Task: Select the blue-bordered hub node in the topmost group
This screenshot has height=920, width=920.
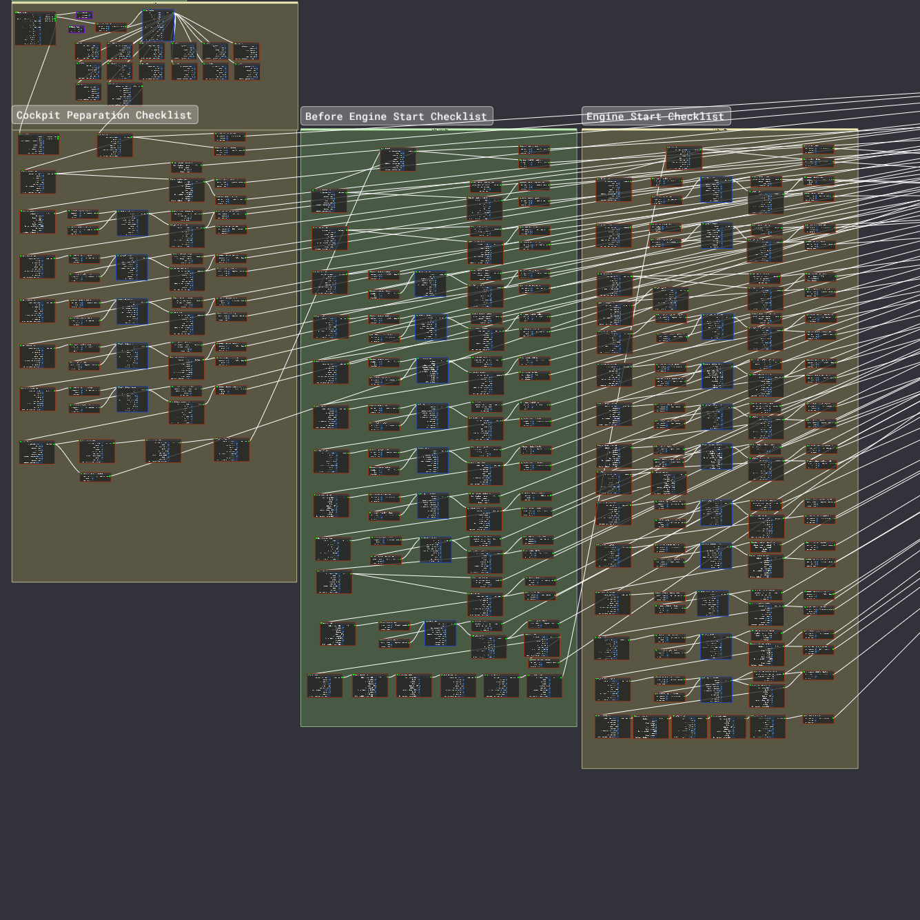Action: pos(159,26)
